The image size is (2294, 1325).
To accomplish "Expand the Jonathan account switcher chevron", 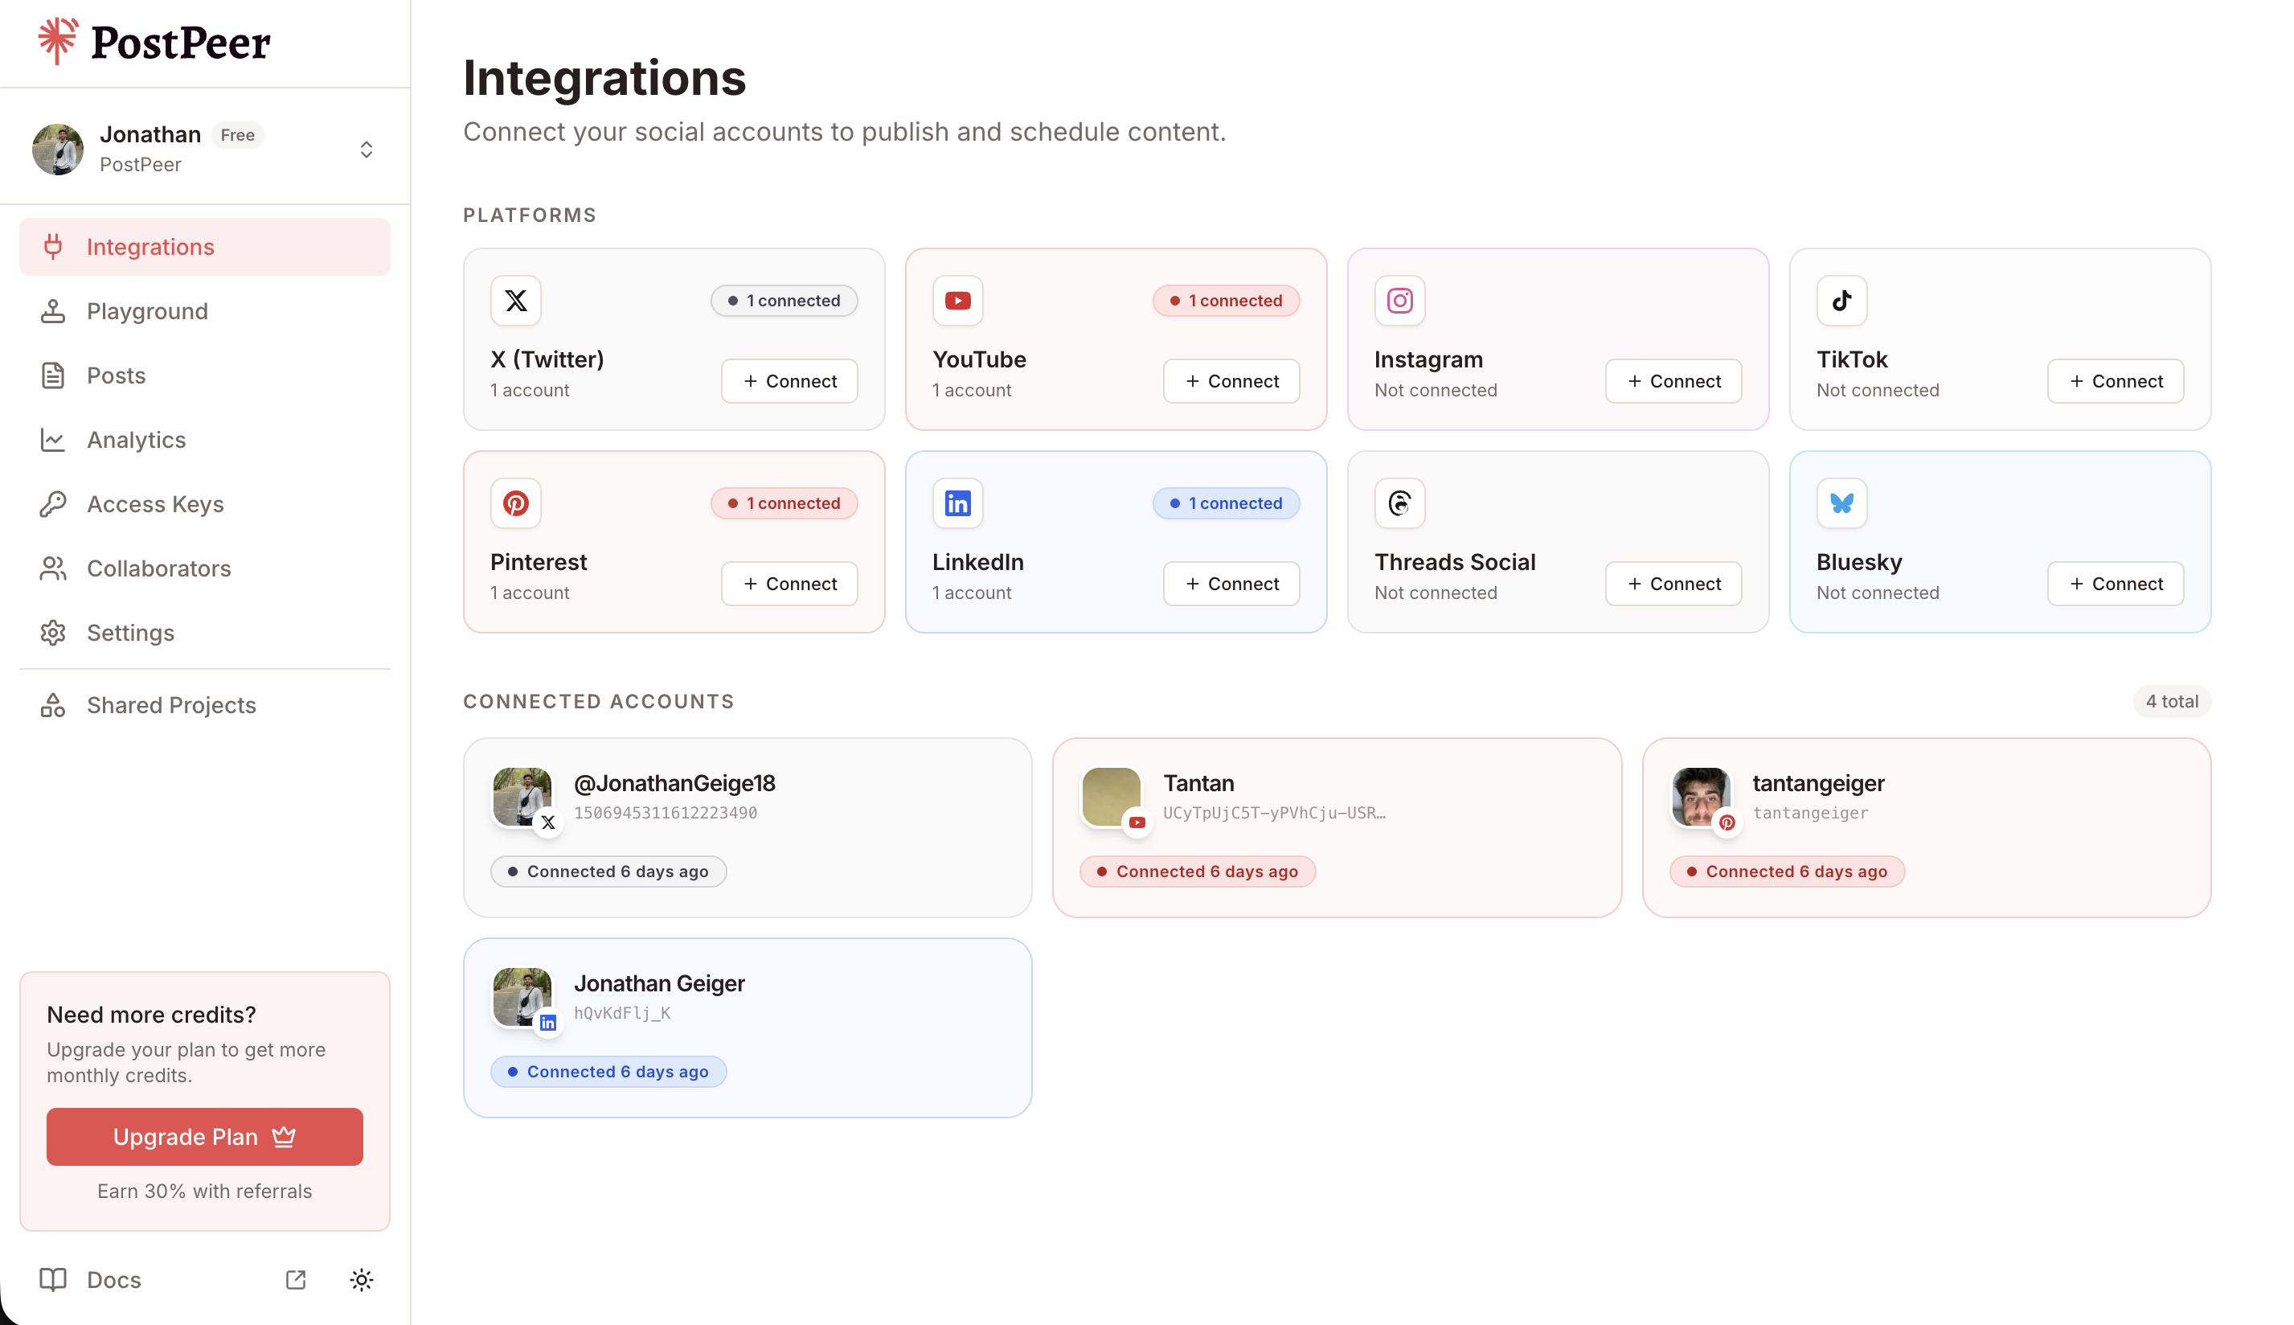I will (366, 150).
